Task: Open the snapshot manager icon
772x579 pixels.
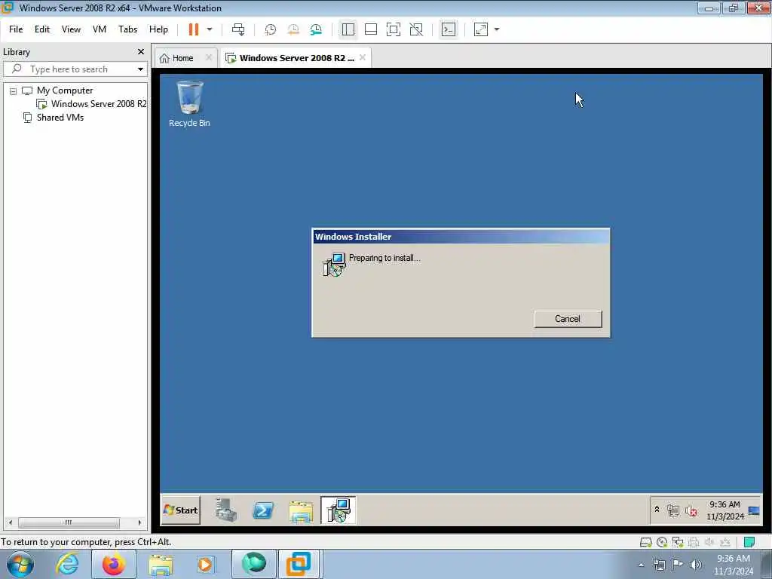Action: (x=316, y=29)
